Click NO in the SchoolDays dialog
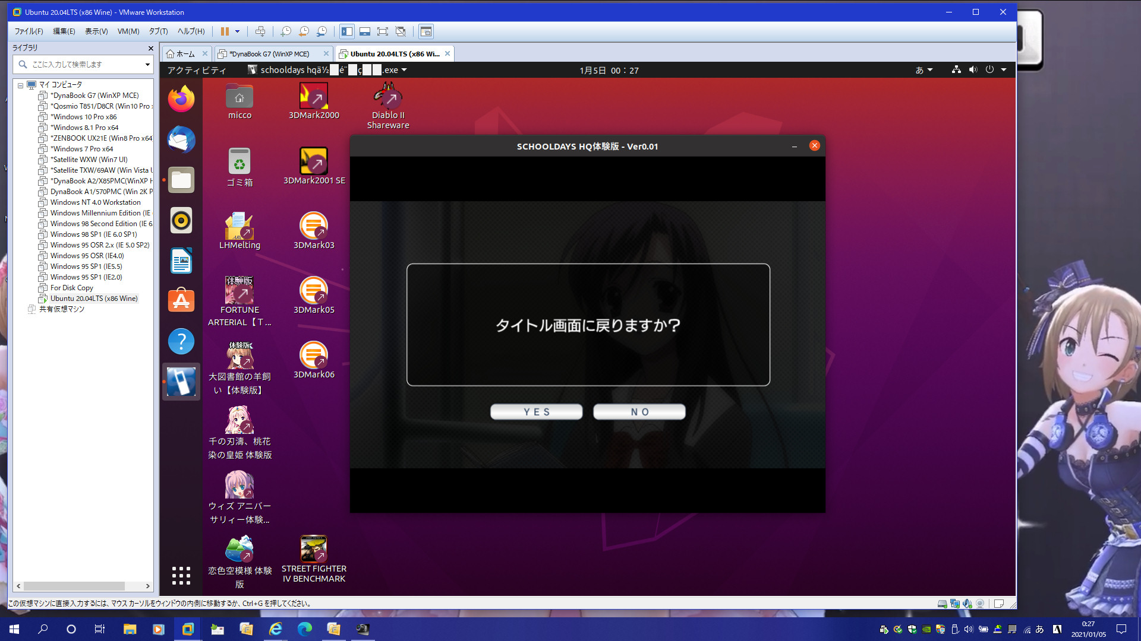This screenshot has width=1141, height=641. pyautogui.click(x=639, y=412)
